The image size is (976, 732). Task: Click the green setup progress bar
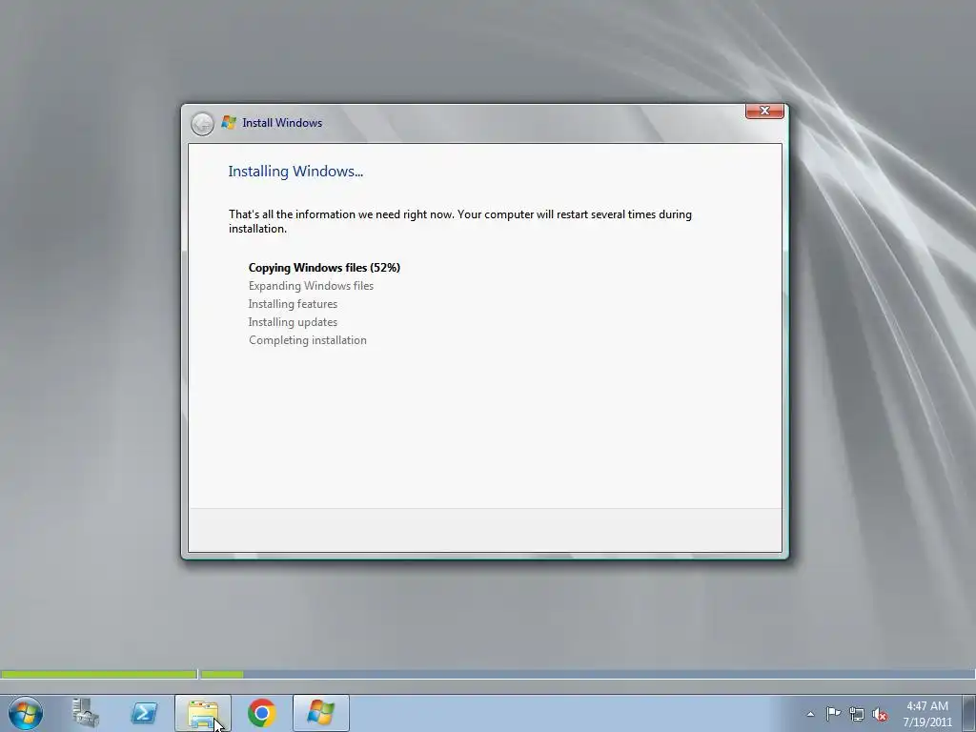click(x=99, y=674)
